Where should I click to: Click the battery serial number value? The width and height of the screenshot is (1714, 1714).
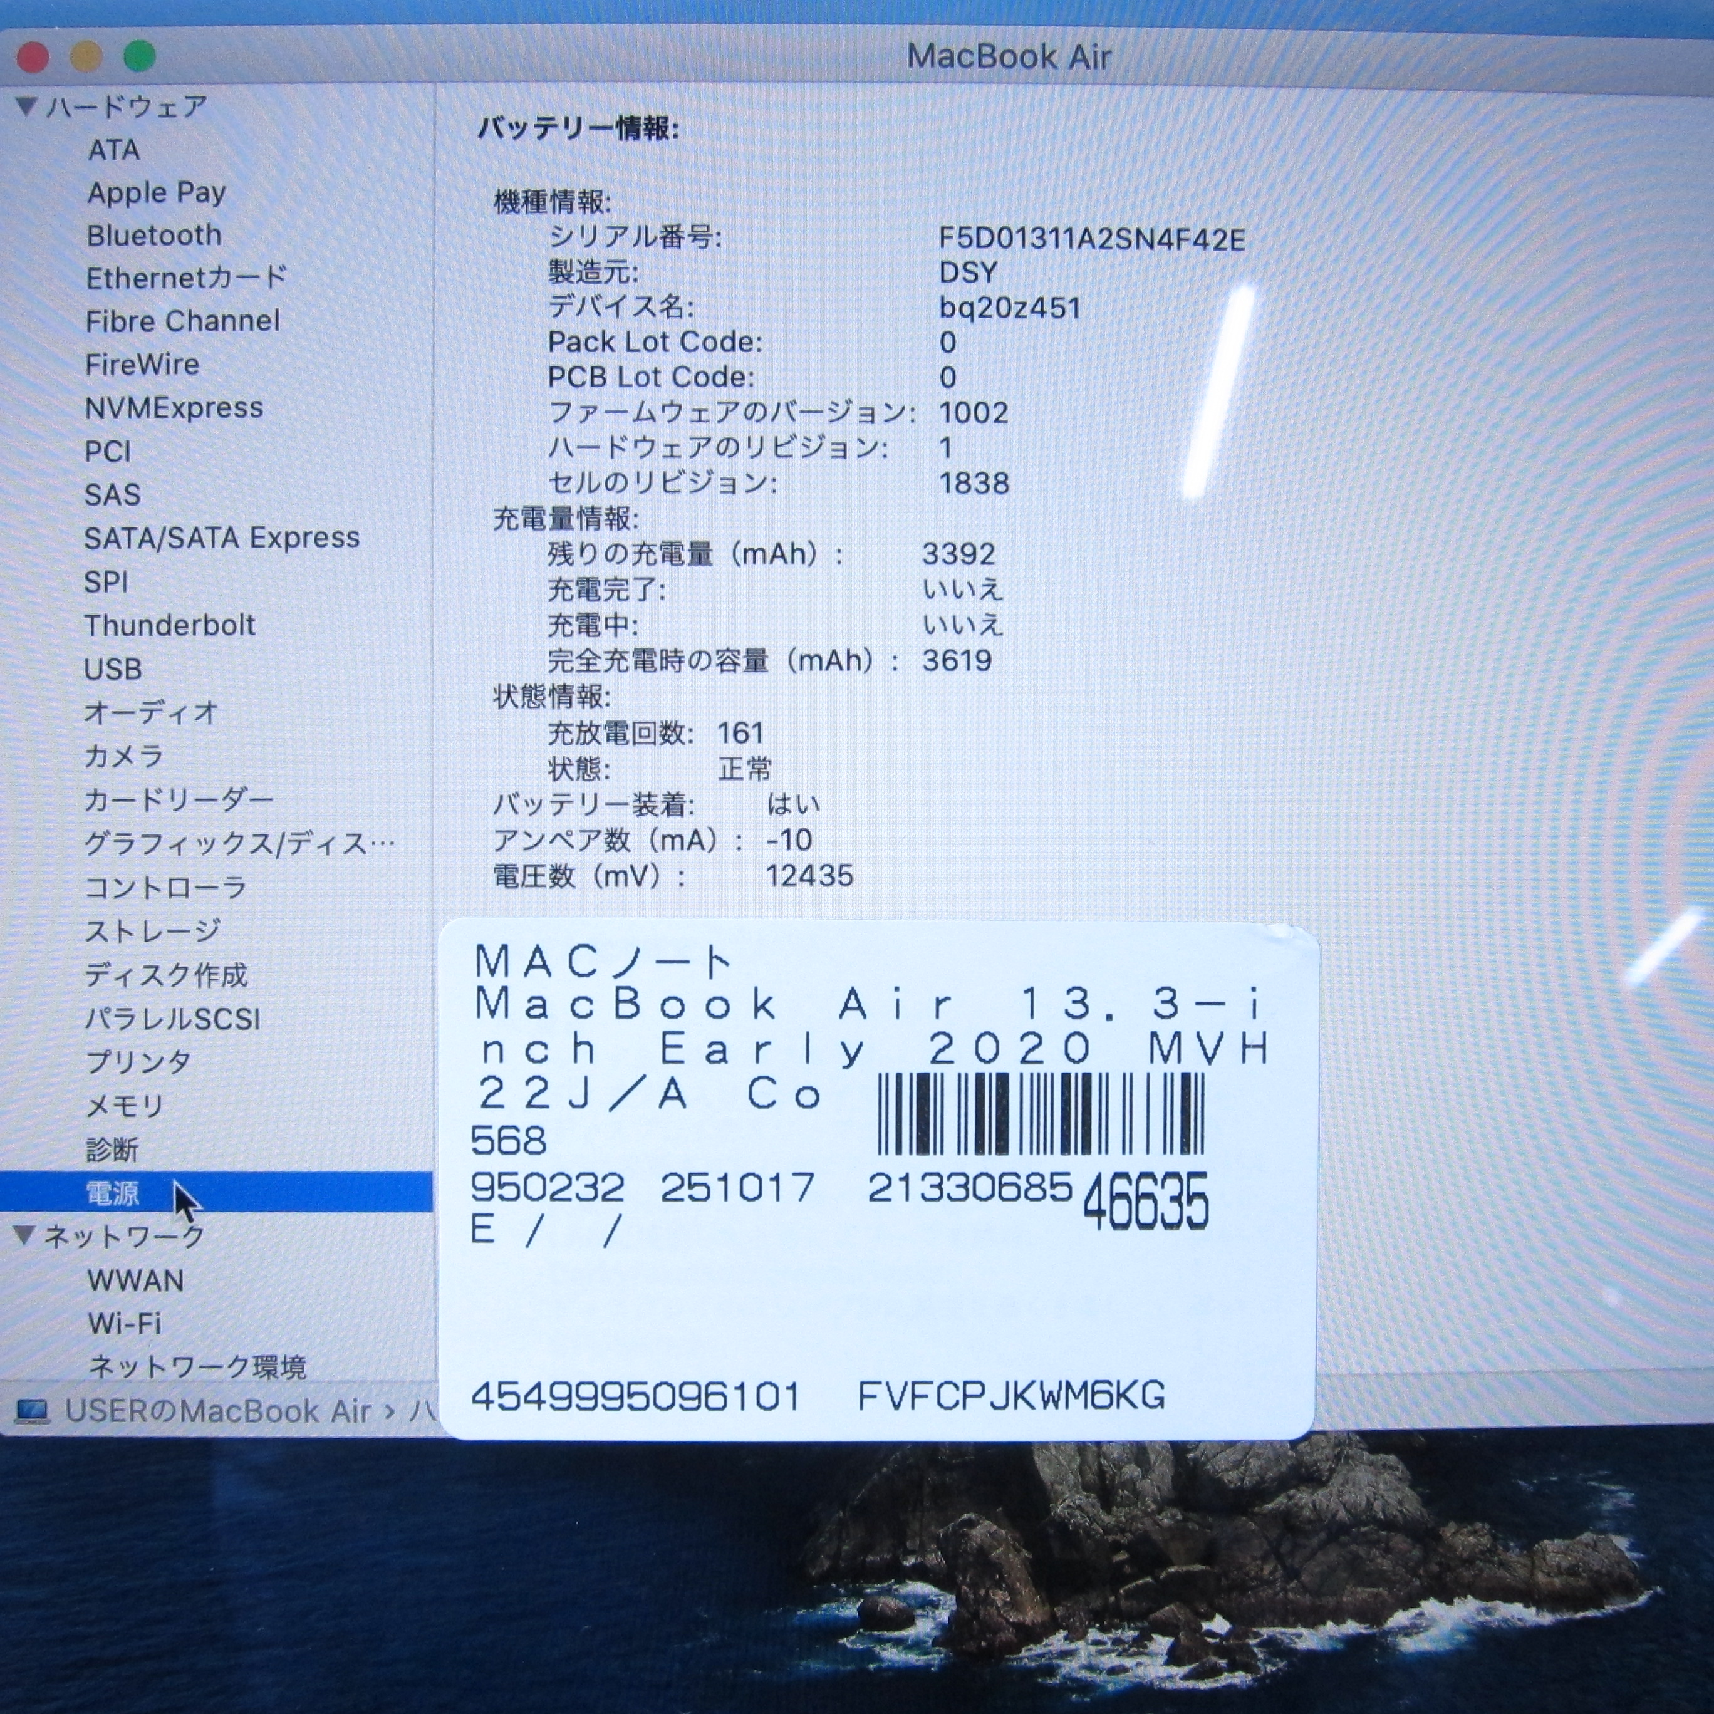coord(1091,239)
